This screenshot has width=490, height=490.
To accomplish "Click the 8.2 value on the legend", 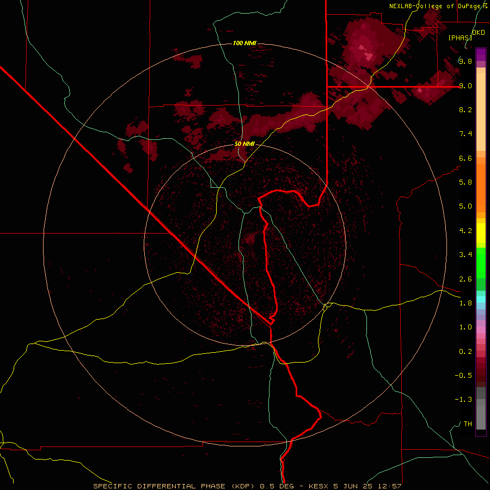I will tap(465, 109).
